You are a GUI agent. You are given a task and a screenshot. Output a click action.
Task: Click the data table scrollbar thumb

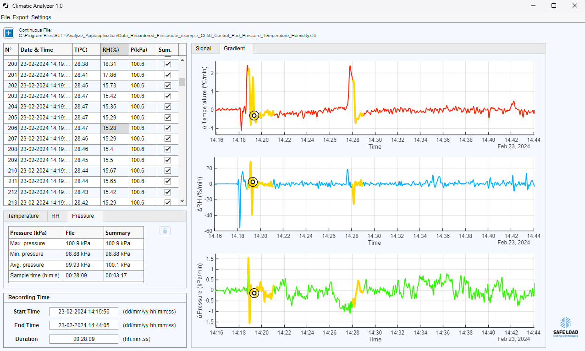click(182, 82)
